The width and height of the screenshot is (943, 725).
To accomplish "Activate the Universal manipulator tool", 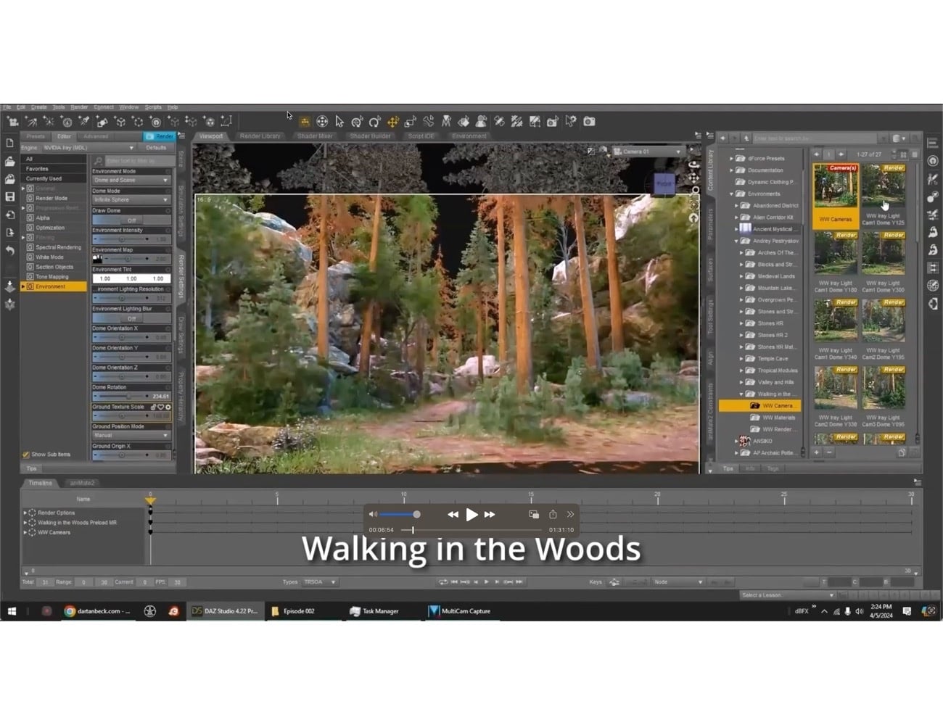I will point(321,121).
